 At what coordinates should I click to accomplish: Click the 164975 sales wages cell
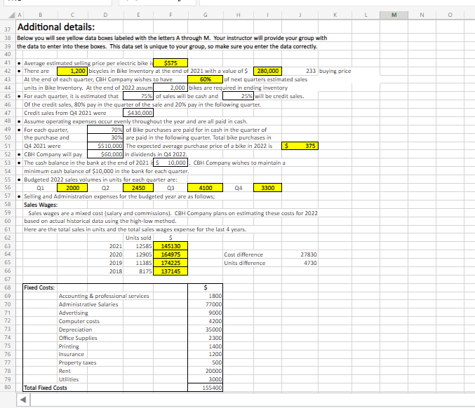(170, 254)
